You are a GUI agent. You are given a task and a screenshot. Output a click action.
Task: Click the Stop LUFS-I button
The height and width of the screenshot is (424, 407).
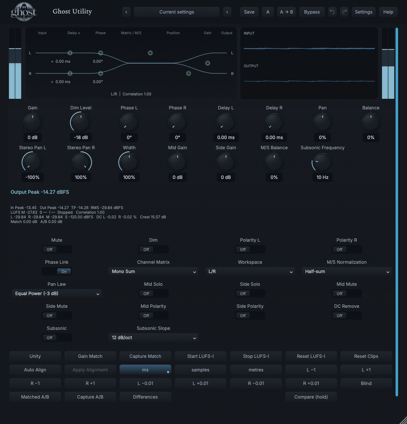256,356
